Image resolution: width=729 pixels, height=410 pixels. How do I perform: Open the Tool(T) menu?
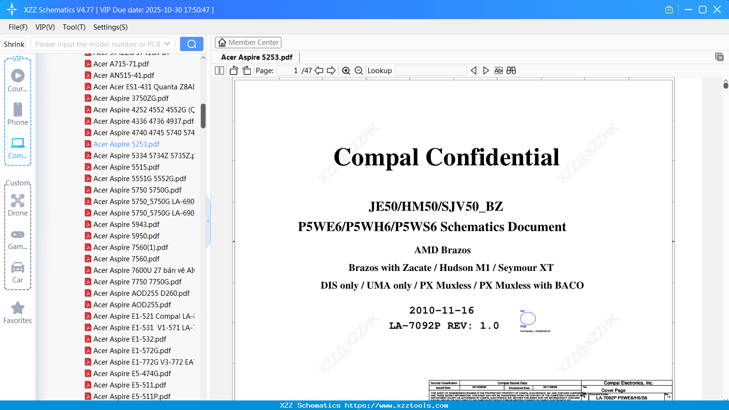point(74,27)
